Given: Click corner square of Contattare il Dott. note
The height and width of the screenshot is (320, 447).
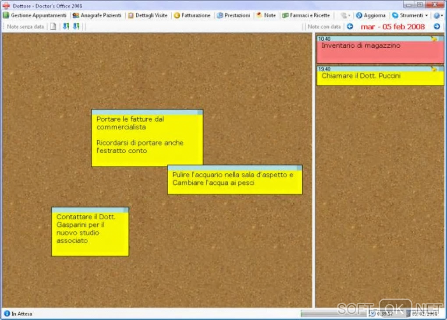Looking at the screenshot, I should pyautogui.click(x=126, y=210).
